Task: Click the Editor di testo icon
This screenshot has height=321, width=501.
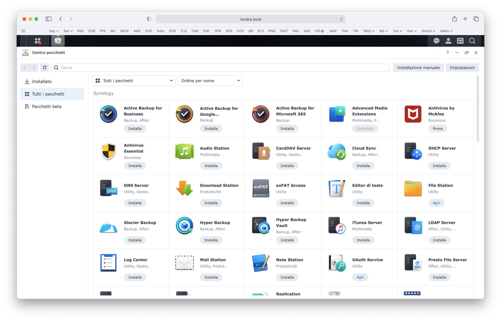Action: pyautogui.click(x=337, y=188)
